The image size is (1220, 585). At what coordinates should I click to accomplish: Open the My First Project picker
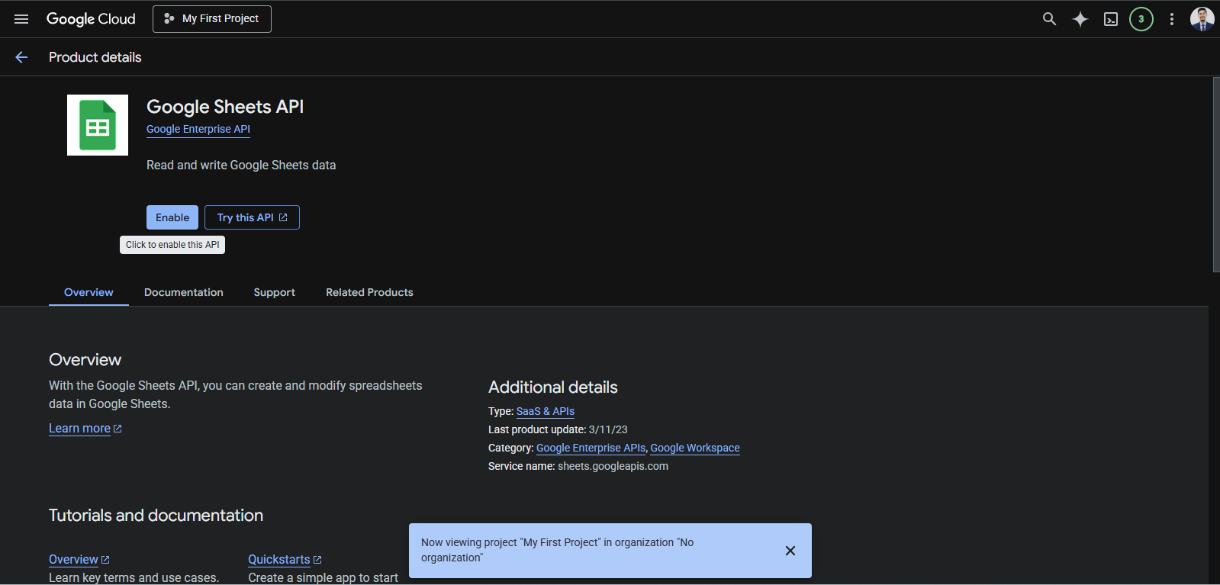tap(212, 19)
